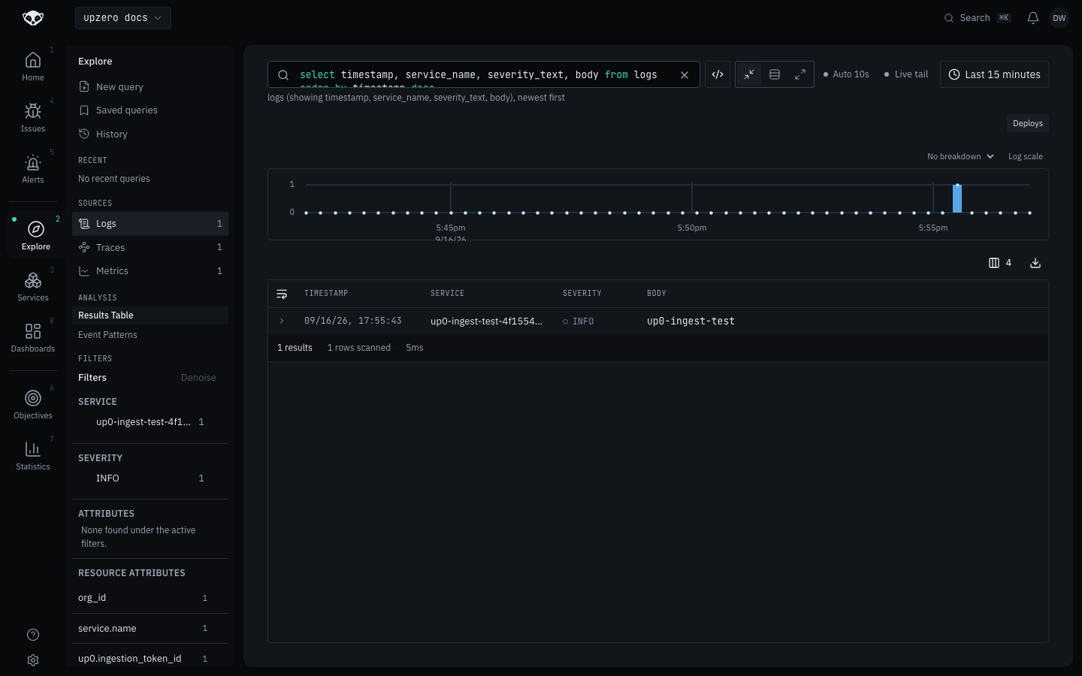Open the columns selector icon
This screenshot has width=1082, height=676.
tap(1000, 263)
